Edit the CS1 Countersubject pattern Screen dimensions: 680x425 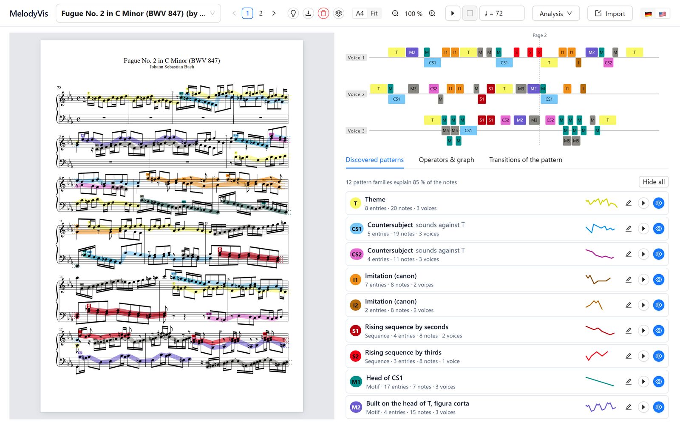628,229
